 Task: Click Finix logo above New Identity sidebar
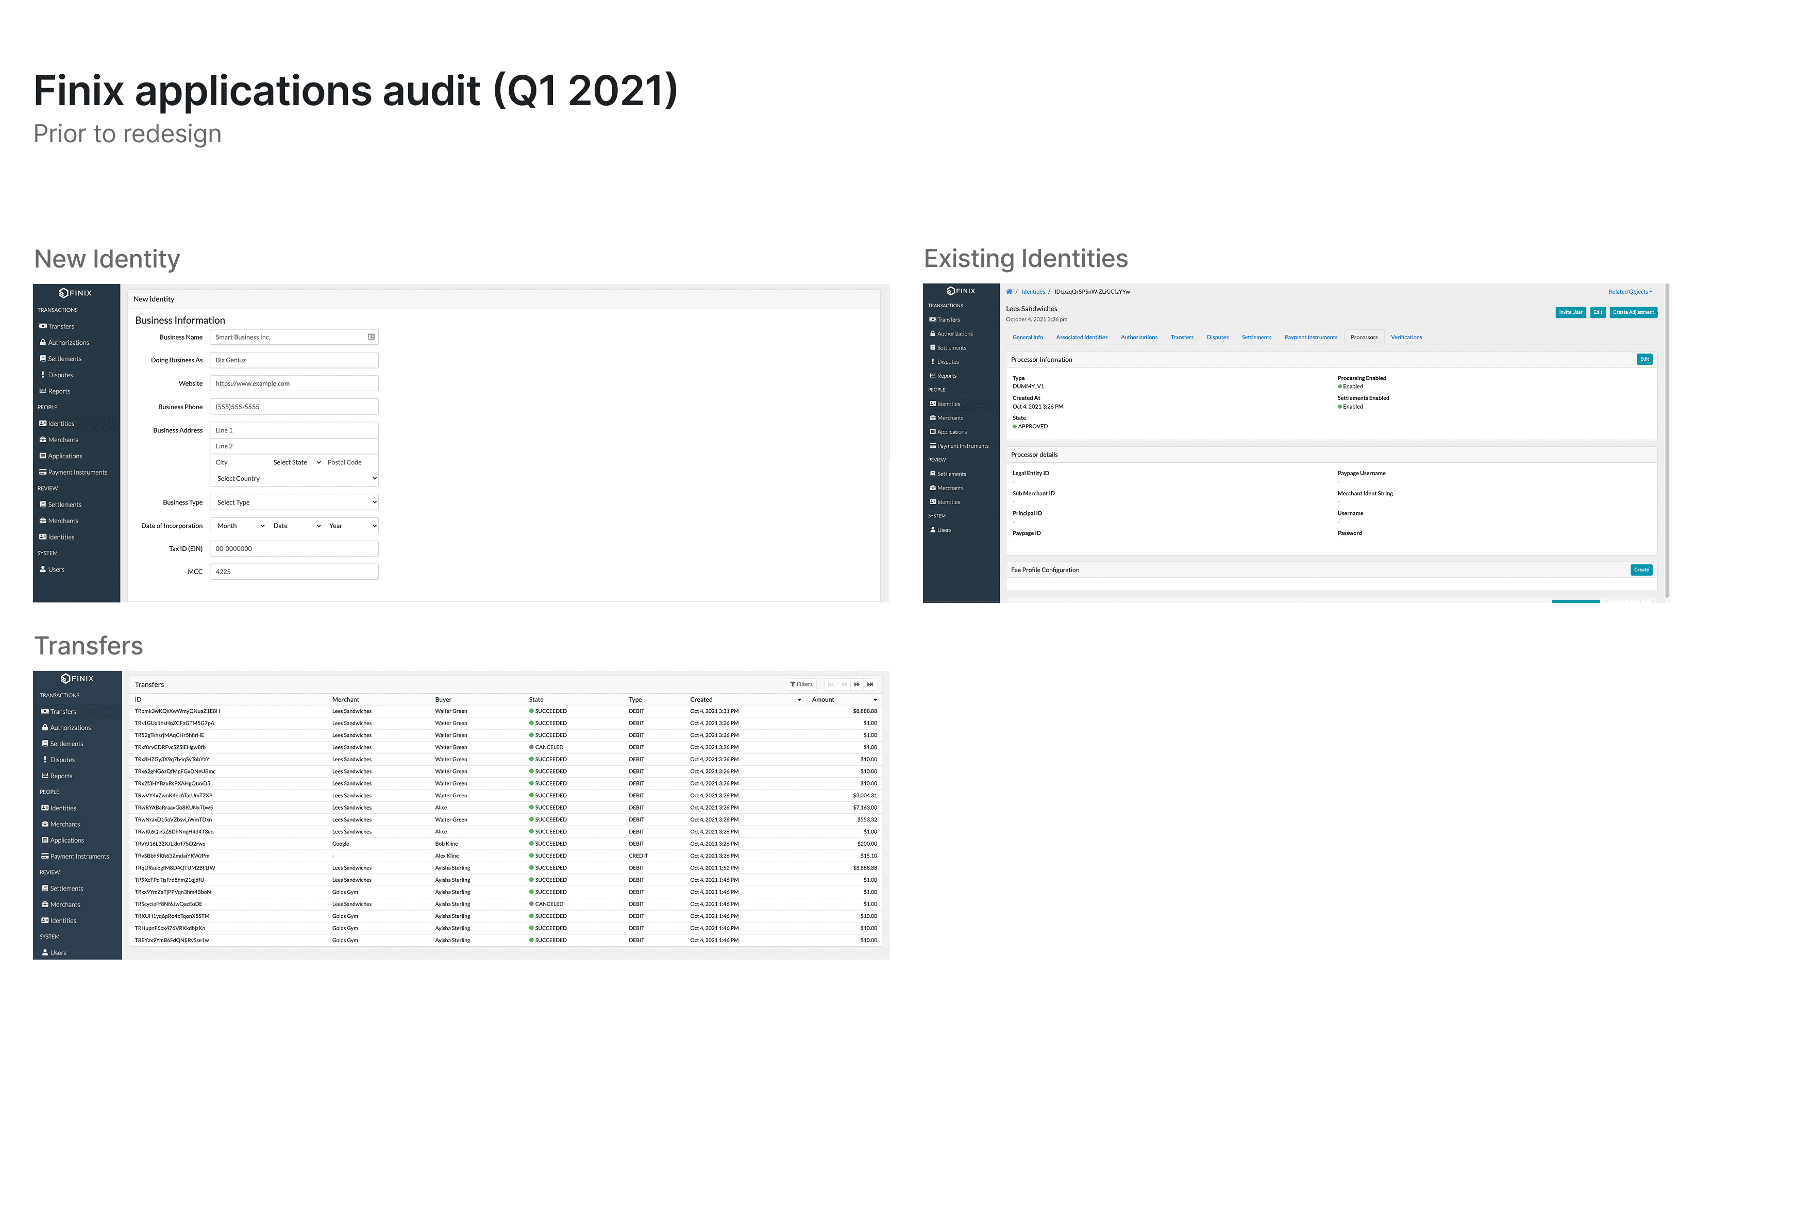tap(75, 293)
